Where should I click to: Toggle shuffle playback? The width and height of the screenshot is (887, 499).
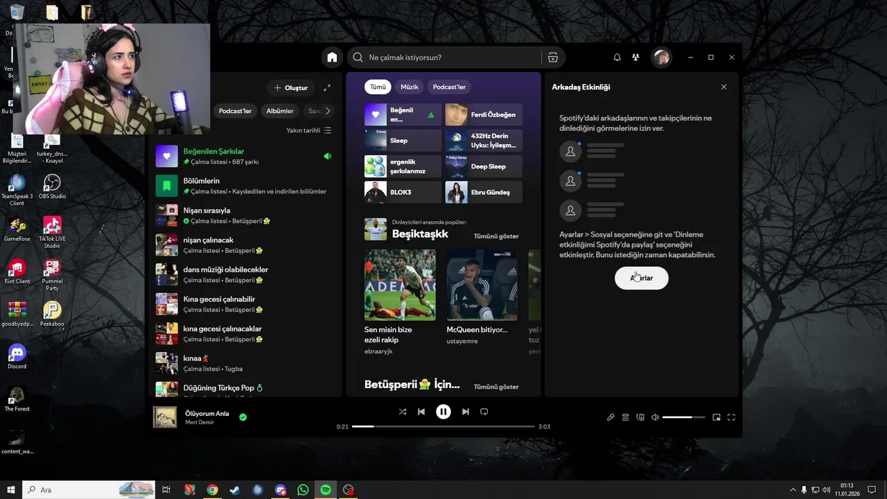coord(403,412)
